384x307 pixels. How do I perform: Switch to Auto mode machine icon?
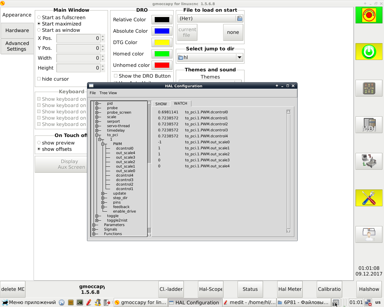click(369, 161)
